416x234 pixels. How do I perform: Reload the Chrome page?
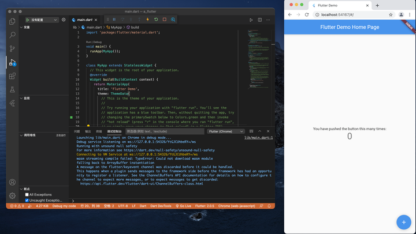[307, 15]
